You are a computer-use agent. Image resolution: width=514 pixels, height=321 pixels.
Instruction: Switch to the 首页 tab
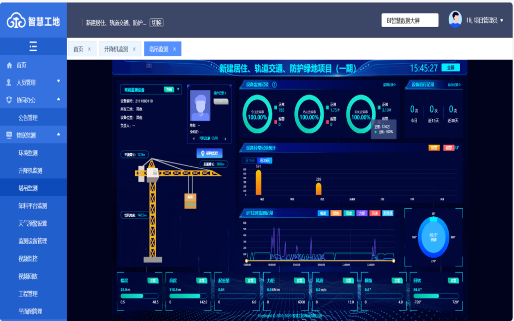[x=78, y=49]
